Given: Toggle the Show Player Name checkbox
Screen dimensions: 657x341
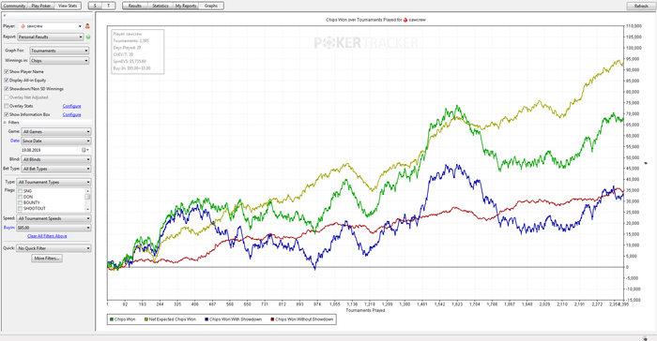Looking at the screenshot, I should point(7,71).
